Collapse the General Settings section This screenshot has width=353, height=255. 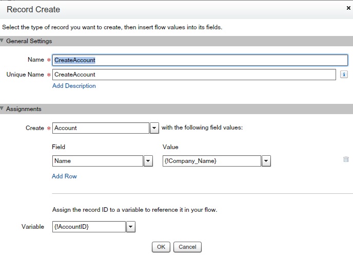pos(2,41)
